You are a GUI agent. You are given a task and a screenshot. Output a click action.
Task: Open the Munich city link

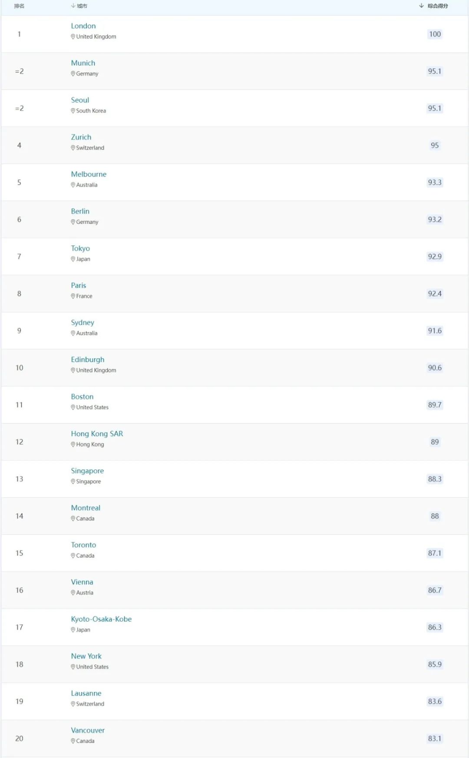click(x=83, y=63)
